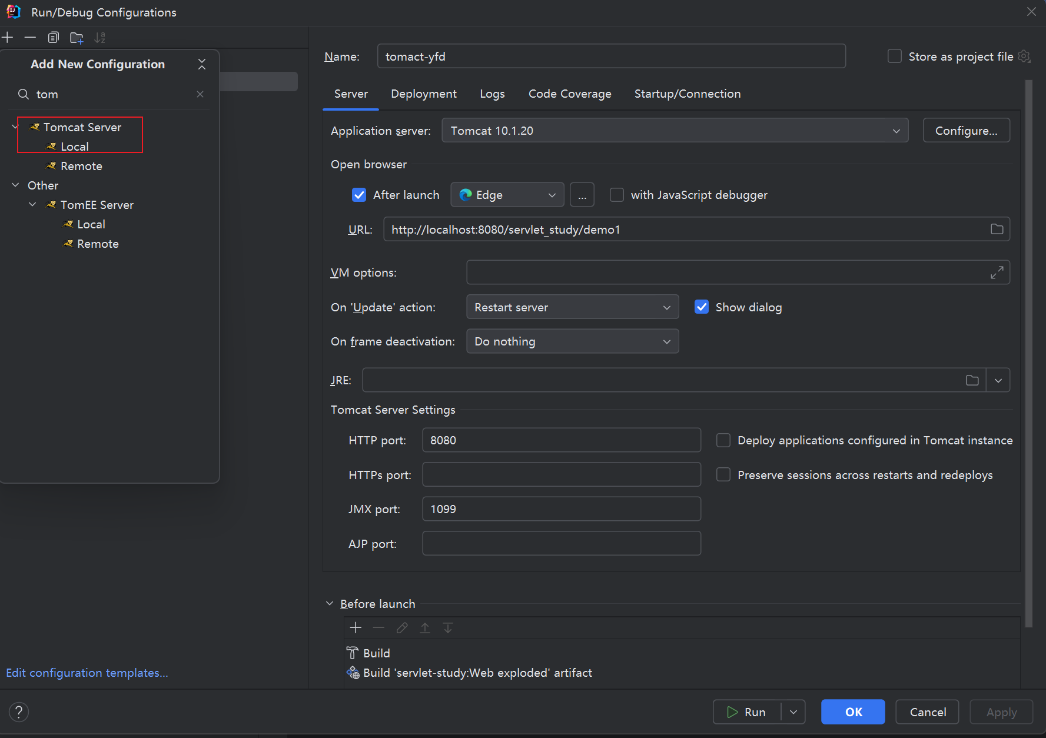The width and height of the screenshot is (1046, 738).
Task: Collapse the Tomcat Server tree node
Action: [x=15, y=127]
